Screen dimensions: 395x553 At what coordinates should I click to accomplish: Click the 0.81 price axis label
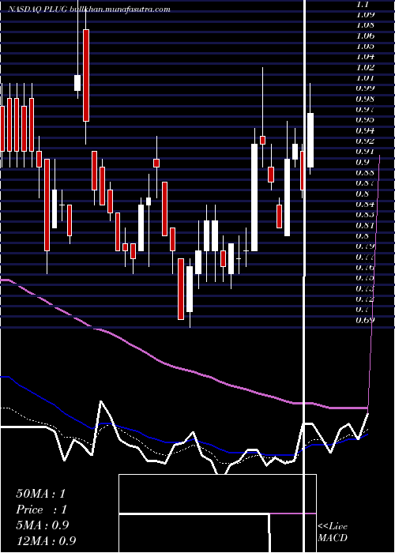(365, 225)
